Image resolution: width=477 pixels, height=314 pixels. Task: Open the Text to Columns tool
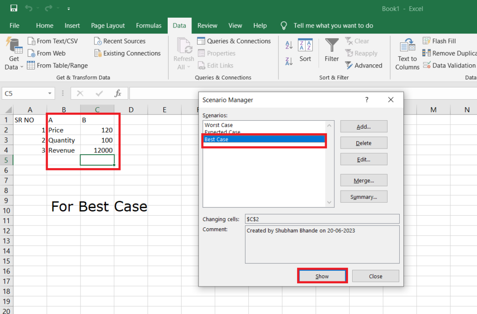[x=407, y=53]
